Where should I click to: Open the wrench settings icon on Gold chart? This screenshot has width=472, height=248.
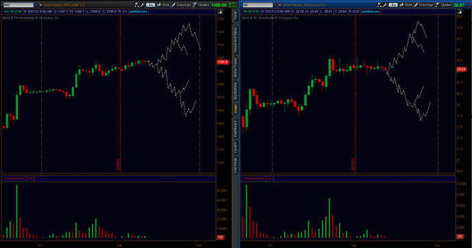[143, 5]
